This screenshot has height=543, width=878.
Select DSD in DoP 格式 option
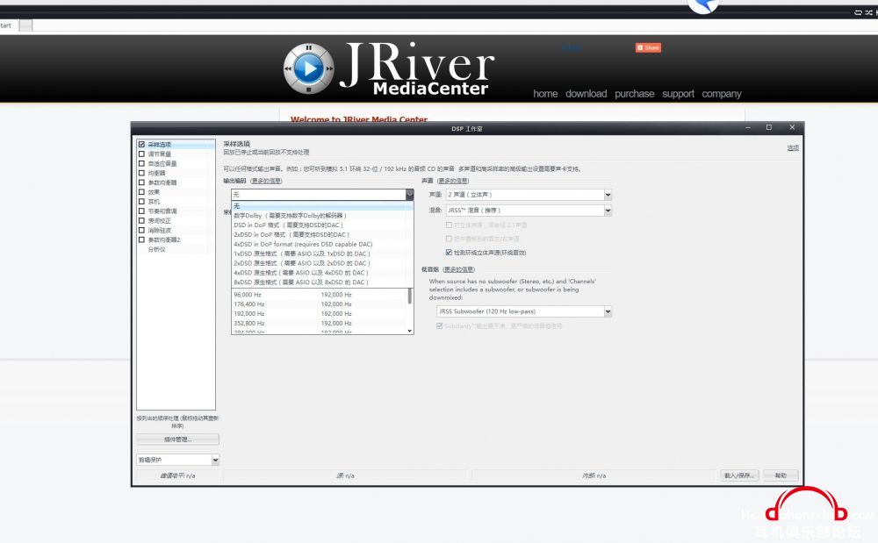[322, 225]
